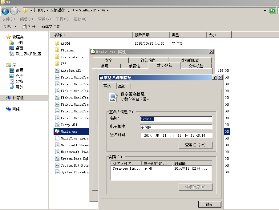279x210 pixels.
Task: Switch to the 常规 tab in Manic.exe properties
Action: click(107, 66)
